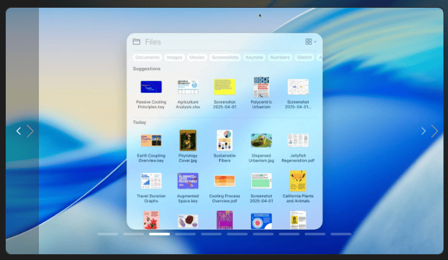Jump to the last carousel page indicator

click(x=341, y=234)
